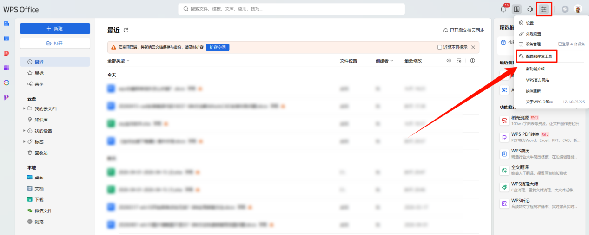This screenshot has width=589, height=235.
Task: Sort by the 最近修改 column header
Action: (413, 61)
